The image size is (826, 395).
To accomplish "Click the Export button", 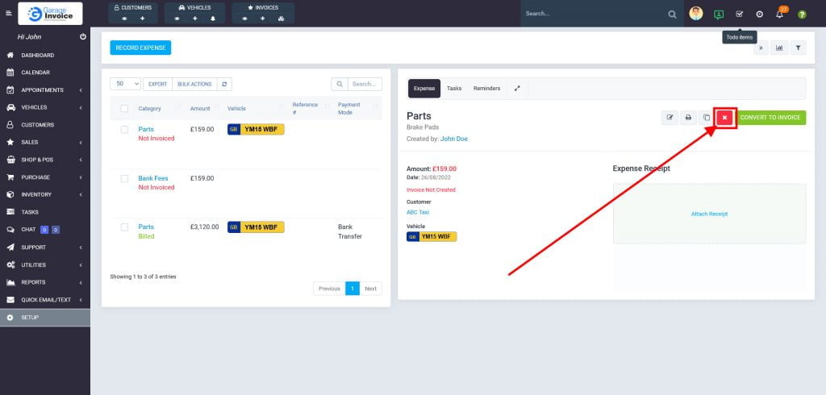I will [157, 85].
